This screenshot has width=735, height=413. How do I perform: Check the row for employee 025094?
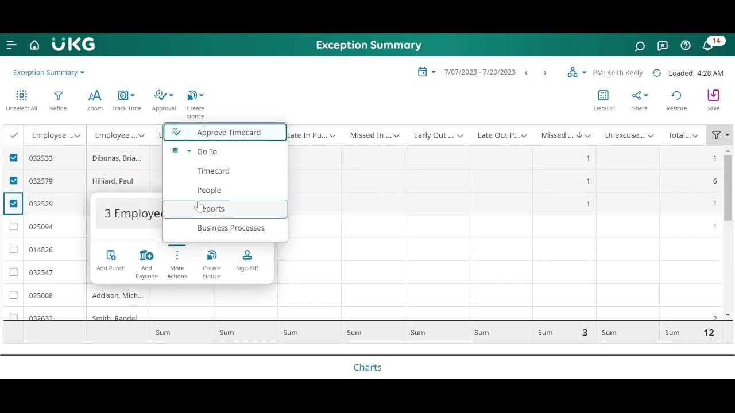pos(14,227)
